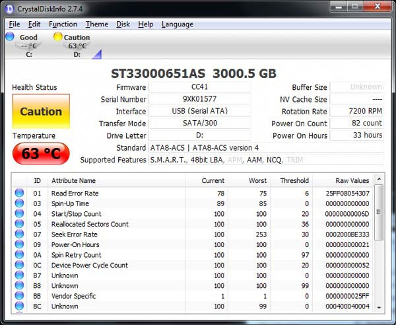Click the status orb for Spin Retry Count
The height and width of the screenshot is (325, 396).
click(19, 255)
